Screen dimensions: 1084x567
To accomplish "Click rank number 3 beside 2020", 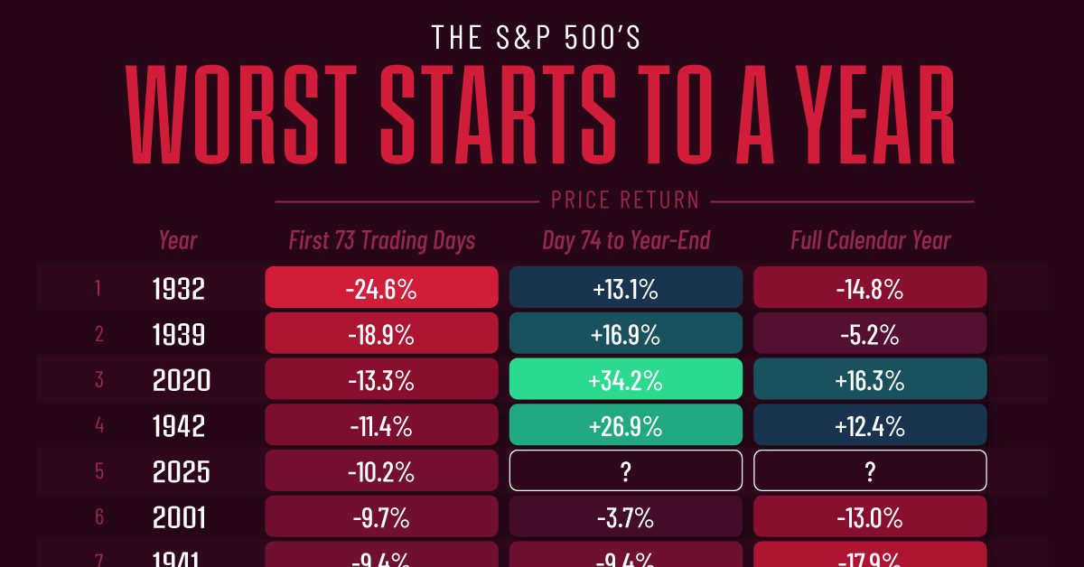I will tap(98, 380).
